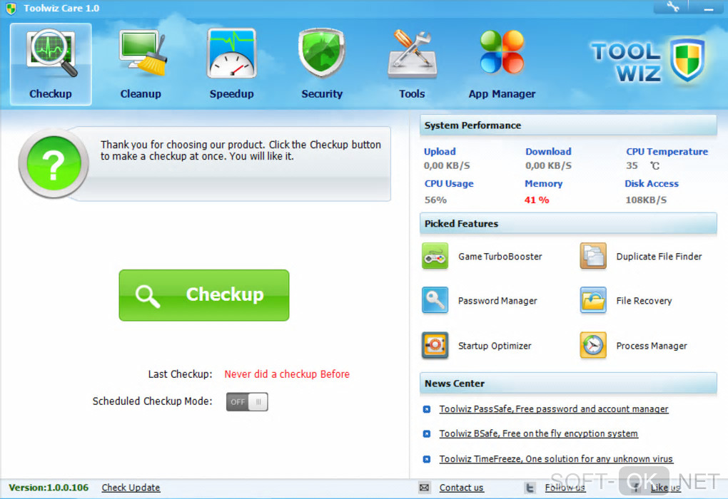Open File Recovery label
Image resolution: width=728 pixels, height=499 pixels.
coord(644,301)
